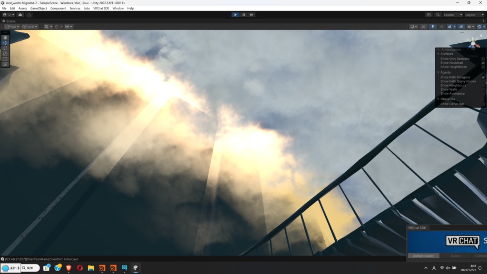
Task: Select the Move tool
Action: click(x=5, y=43)
